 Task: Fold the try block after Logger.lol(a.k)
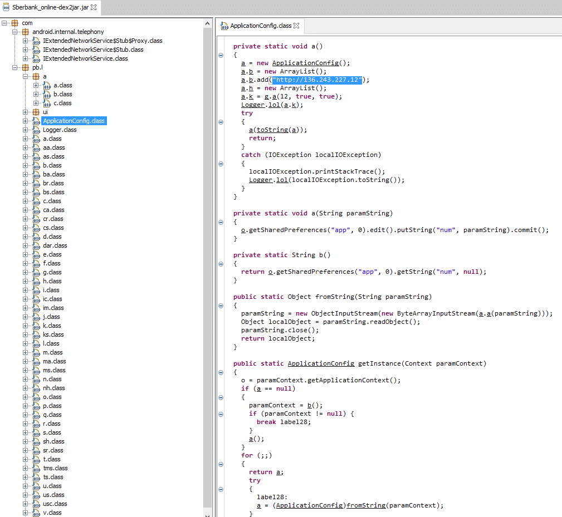click(x=221, y=122)
